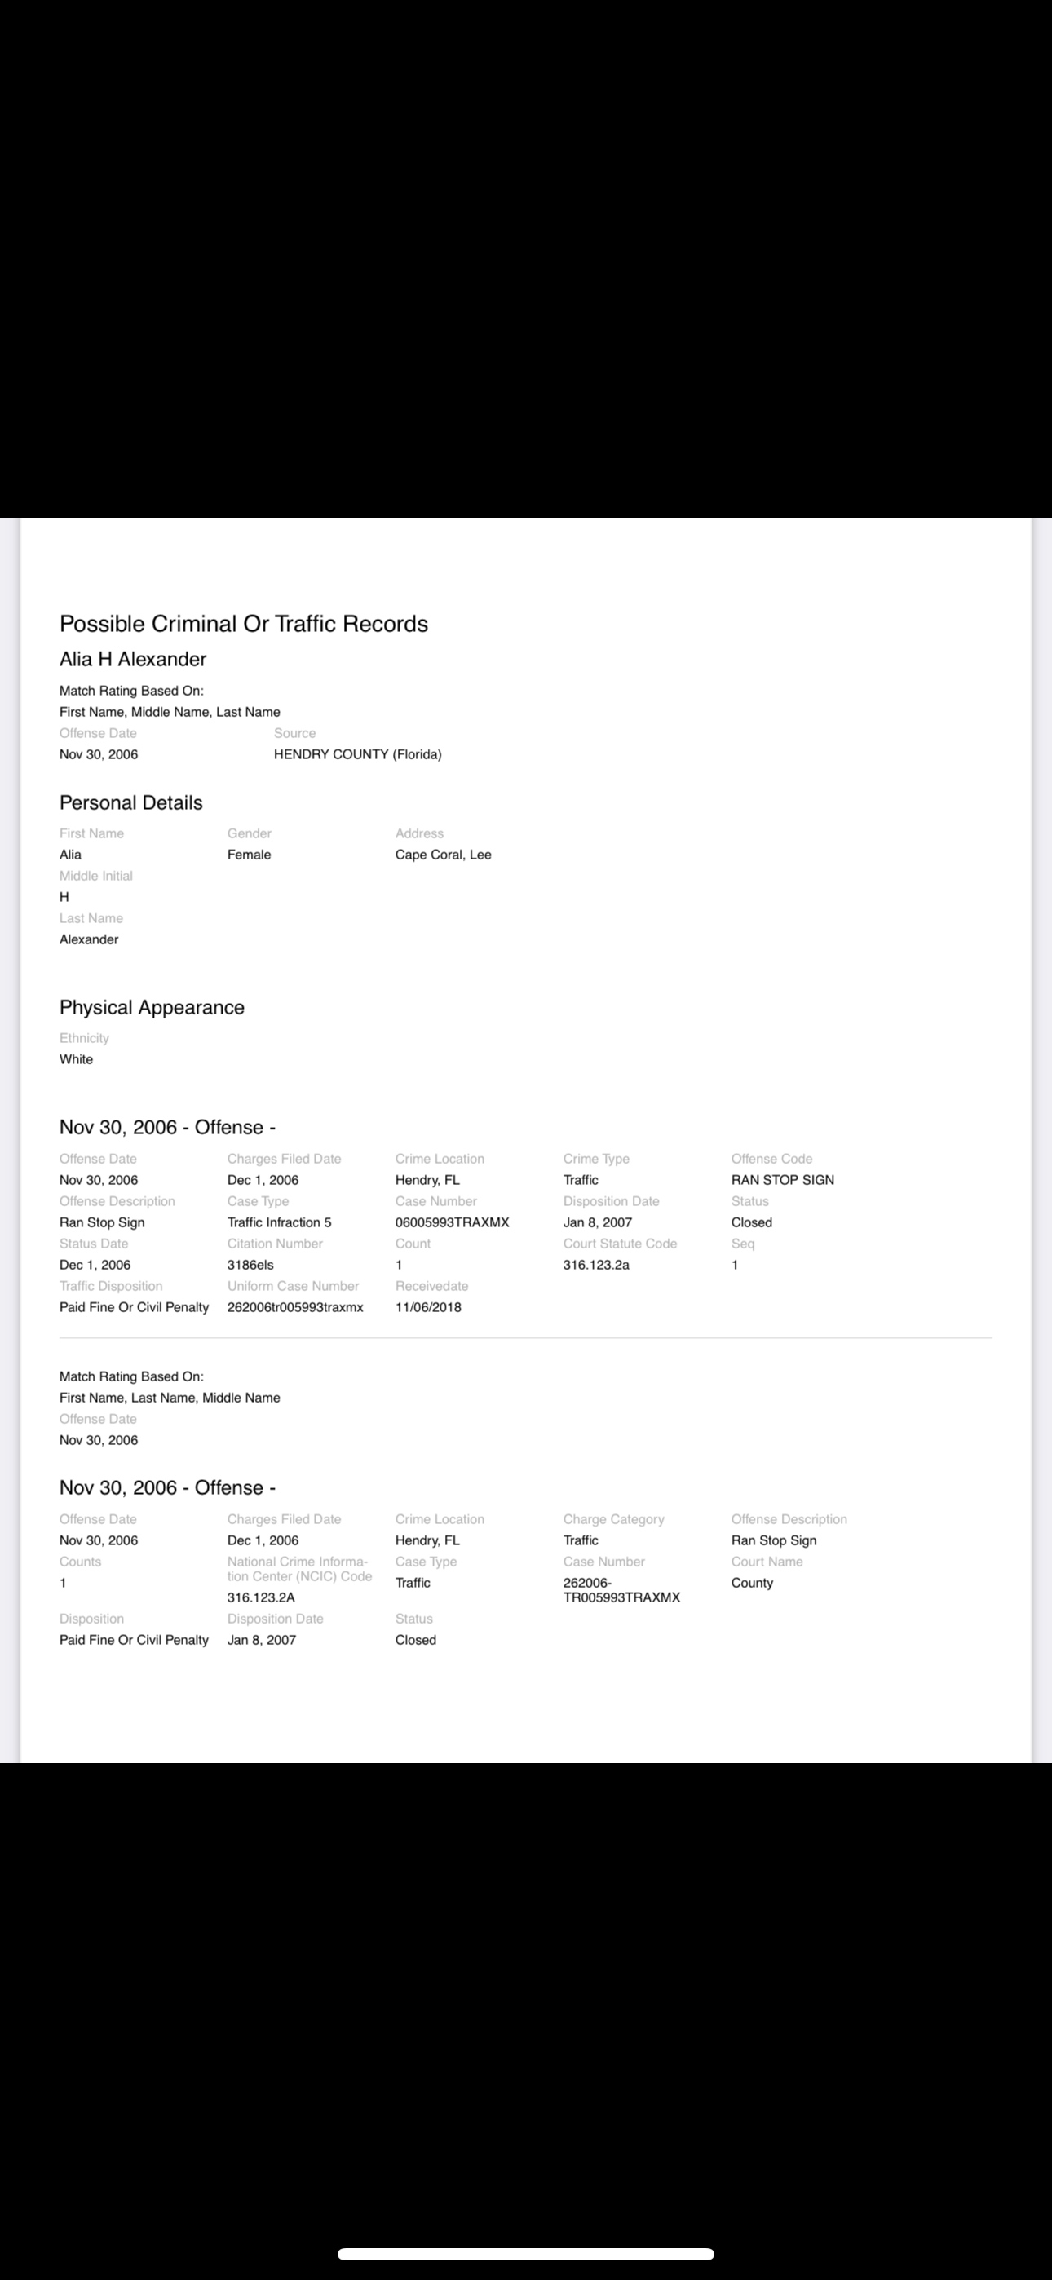1052x2280 pixels.
Task: Tap the Cape Coral, Lee address
Action: pos(443,854)
